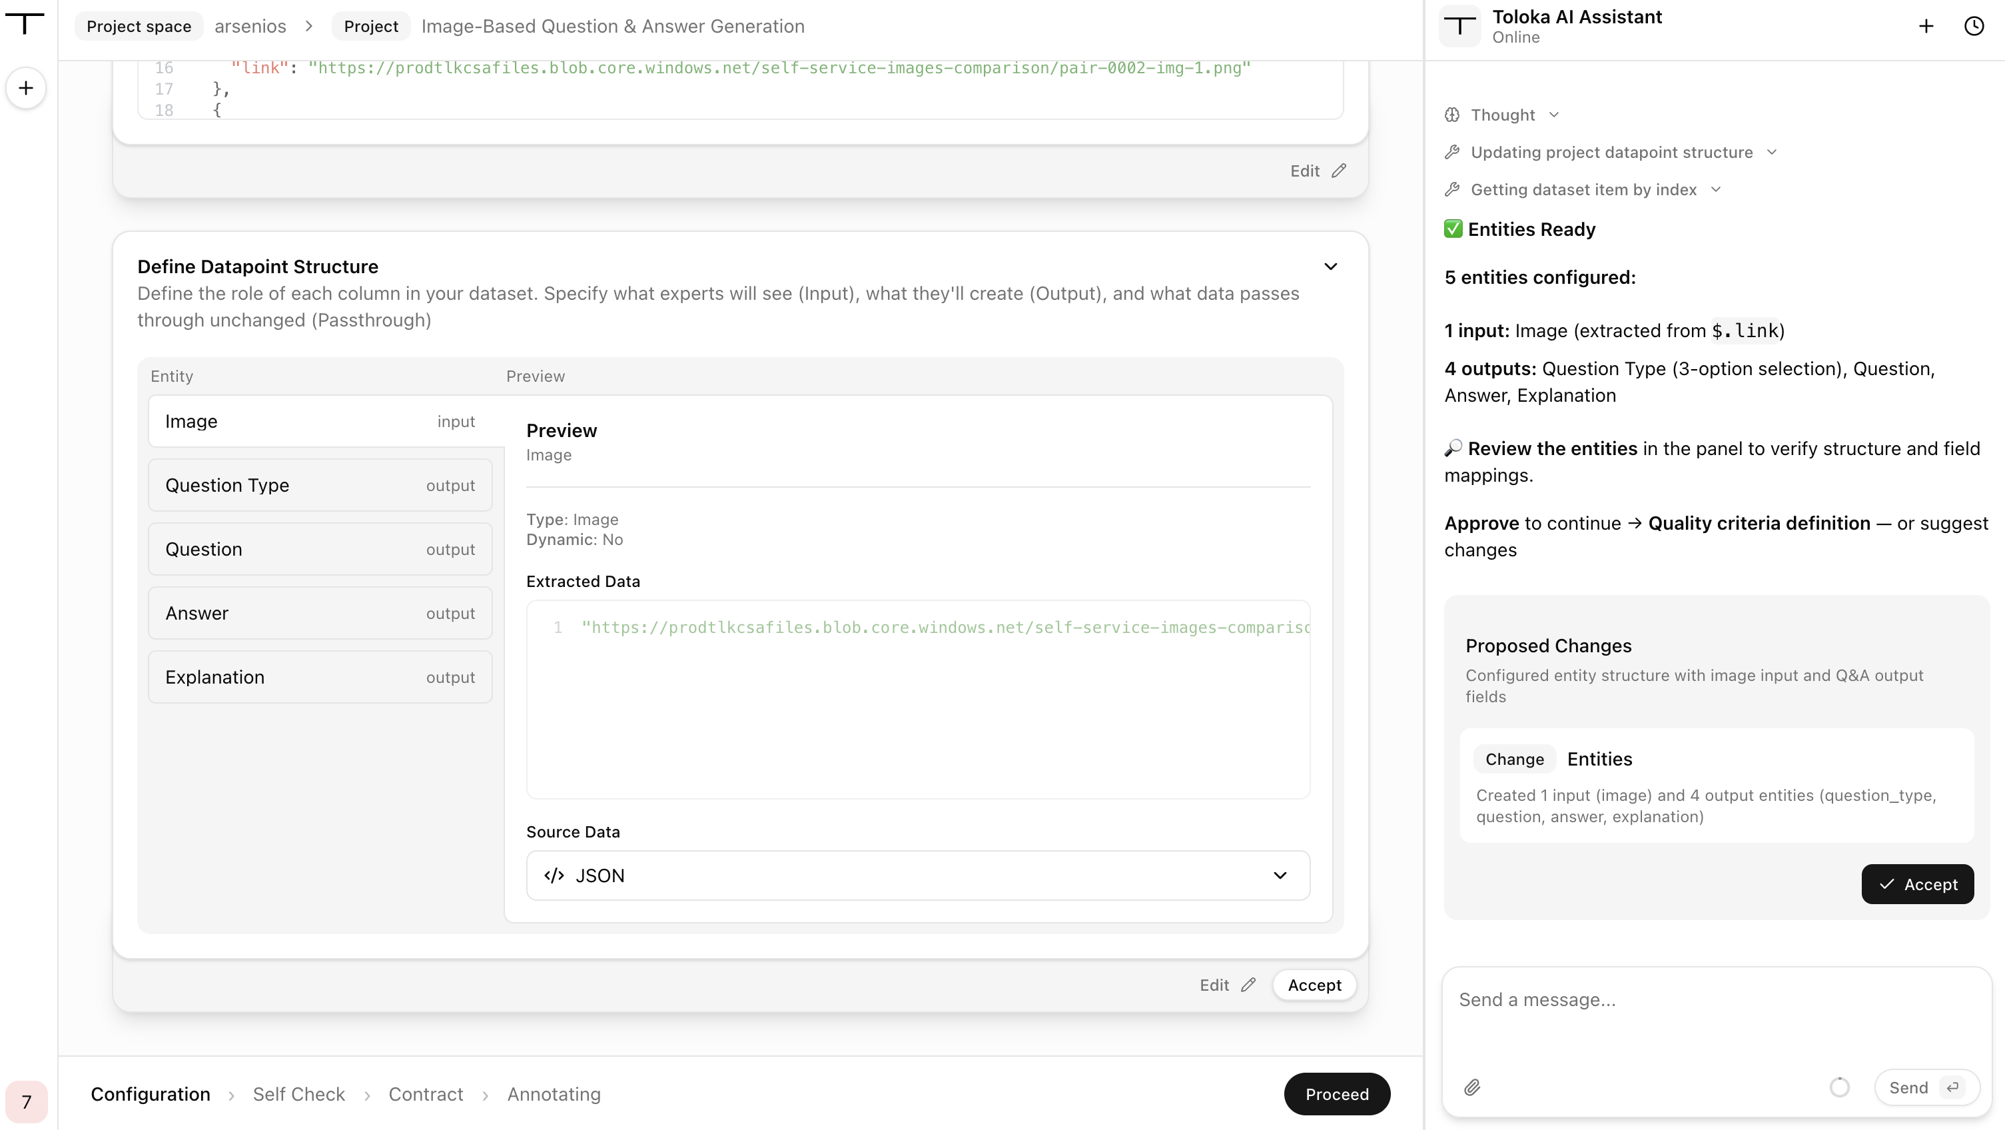2005x1130 pixels.
Task: Expand the Thought section
Action: 1502,115
